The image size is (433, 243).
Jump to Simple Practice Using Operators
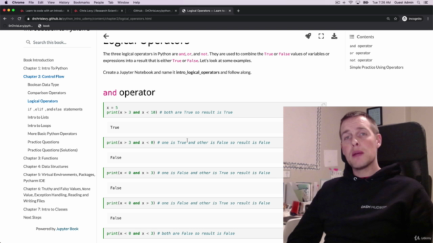tap(376, 67)
